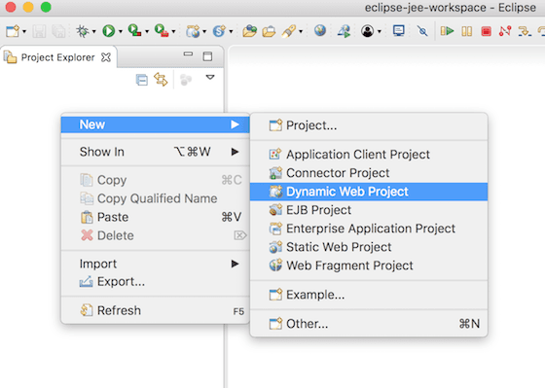Open Project Explorer view menu triangle
Screen dimensions: 545x388
click(210, 77)
